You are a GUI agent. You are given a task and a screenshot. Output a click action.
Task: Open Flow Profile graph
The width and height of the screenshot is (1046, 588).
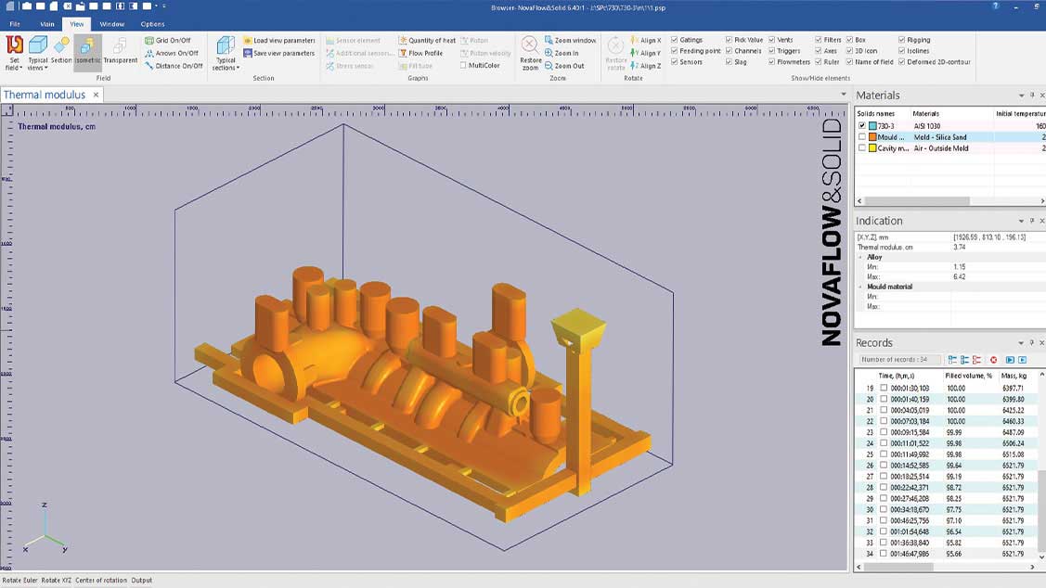pyautogui.click(x=425, y=53)
